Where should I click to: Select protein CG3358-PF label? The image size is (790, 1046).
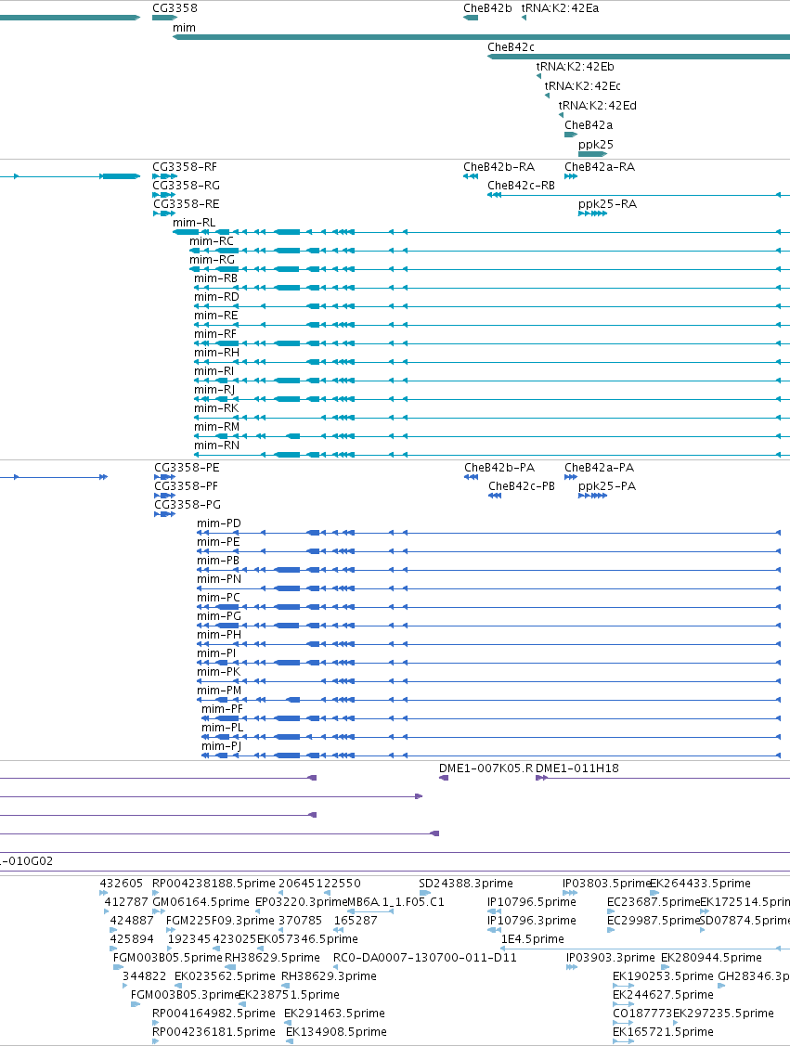(187, 486)
